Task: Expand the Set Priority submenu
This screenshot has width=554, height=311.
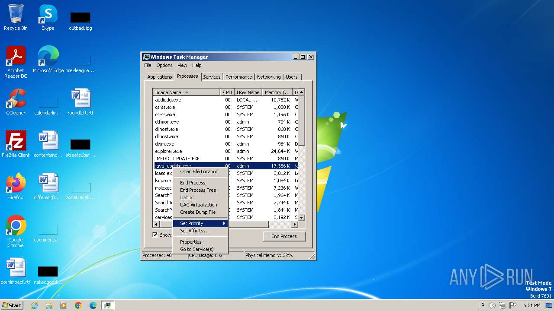Action: [x=200, y=223]
